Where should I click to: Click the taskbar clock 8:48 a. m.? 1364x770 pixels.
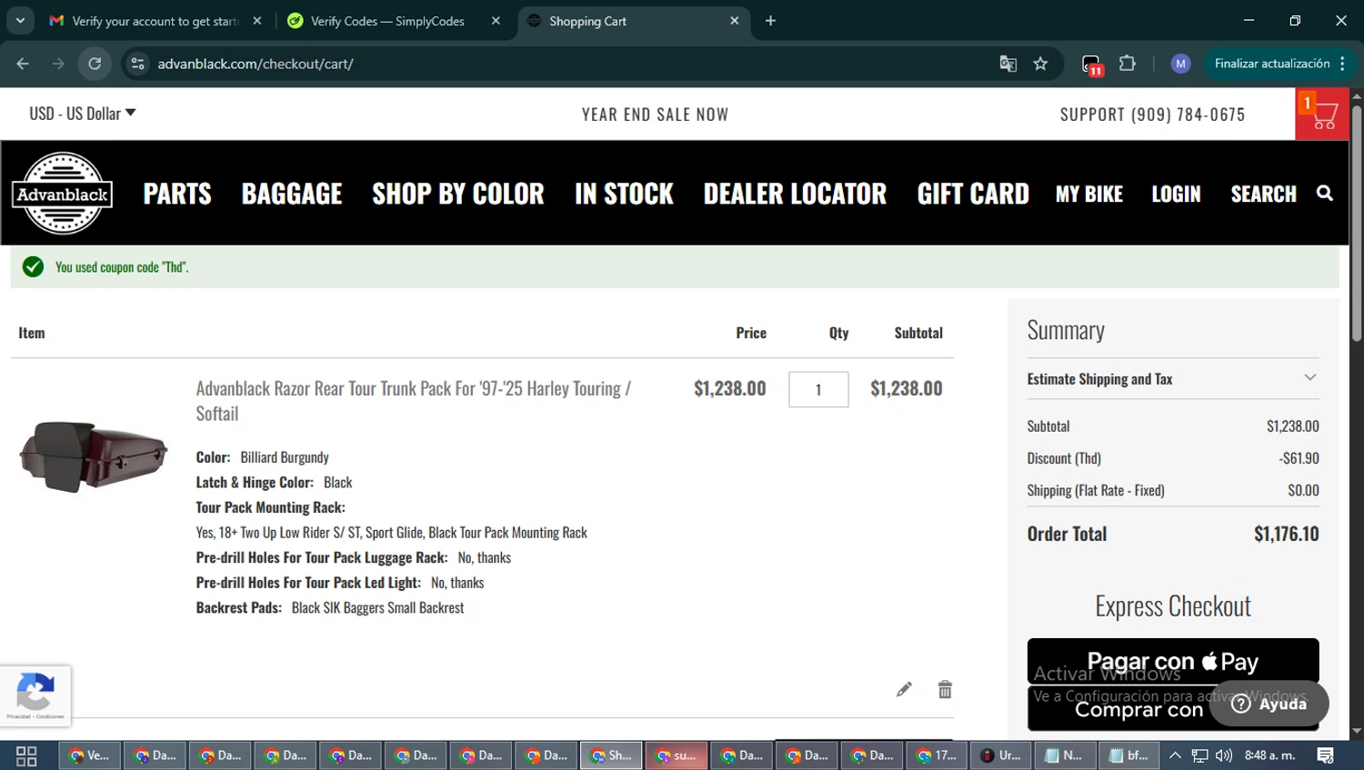click(x=1269, y=755)
